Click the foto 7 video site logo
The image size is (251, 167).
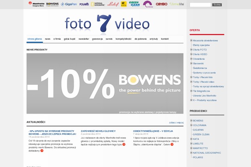point(107,24)
